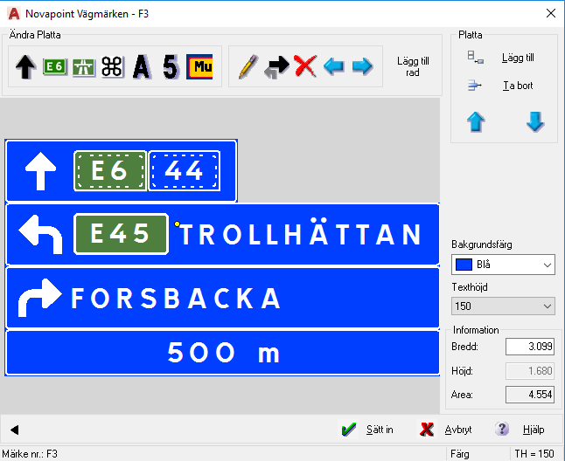The image size is (565, 461).
Task: Click the red X Avbryt icon
Action: pos(427,430)
